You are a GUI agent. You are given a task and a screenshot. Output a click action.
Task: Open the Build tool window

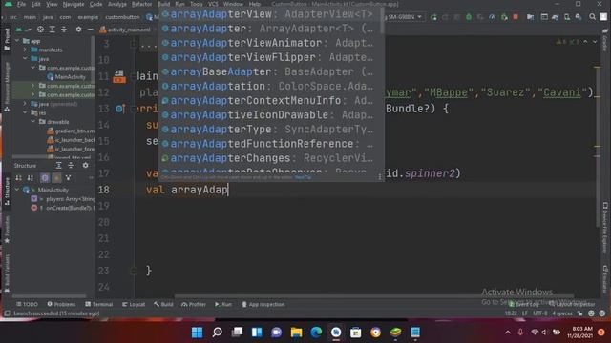click(163, 304)
